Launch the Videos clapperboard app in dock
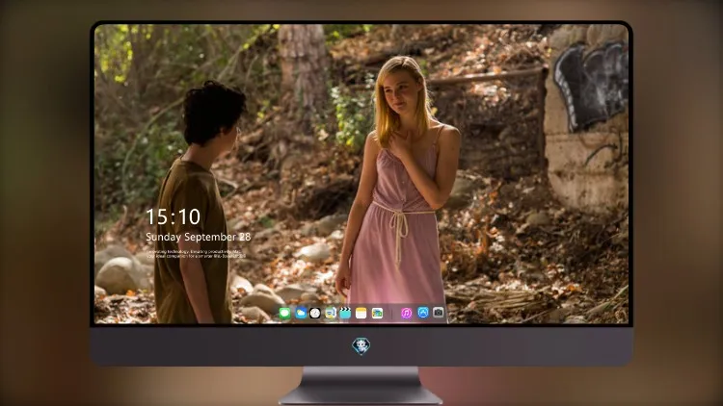 pos(345,313)
